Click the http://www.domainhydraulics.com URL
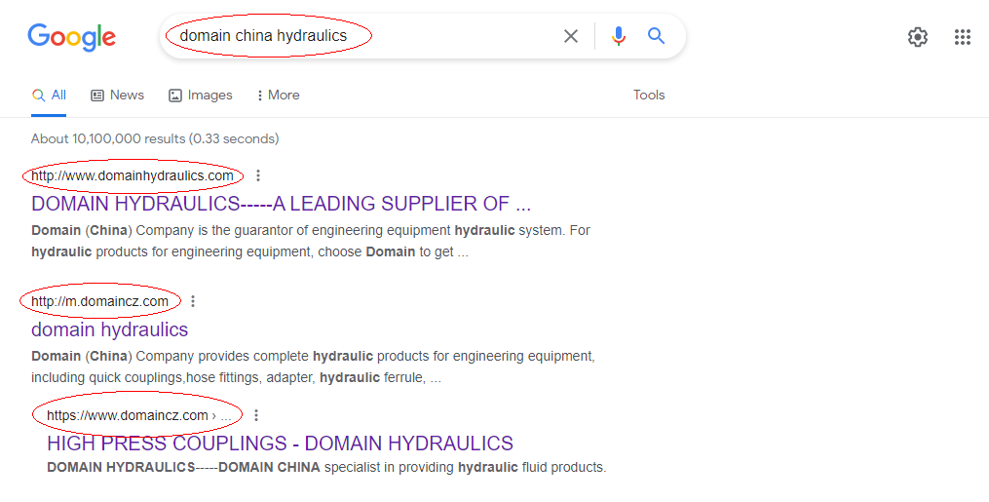Screen dimensions: 989x502 click(133, 176)
